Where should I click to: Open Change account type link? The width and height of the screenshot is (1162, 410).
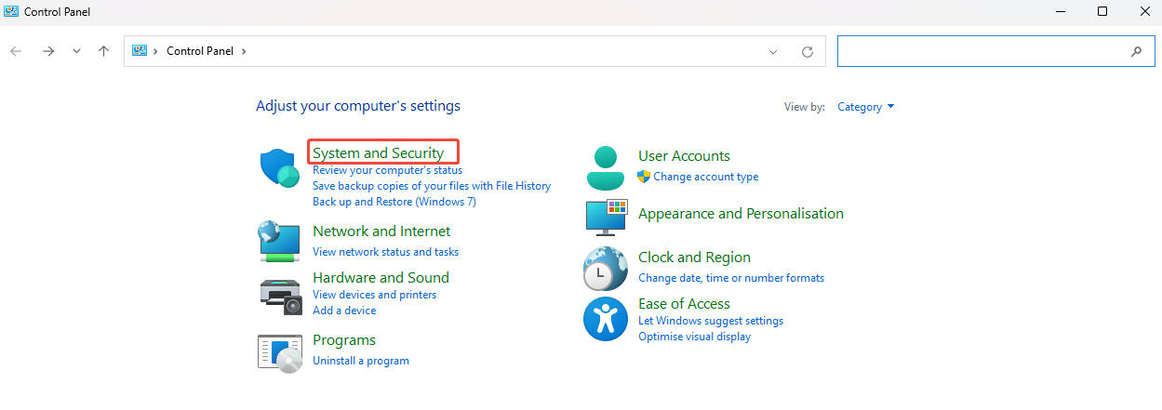[x=705, y=176]
